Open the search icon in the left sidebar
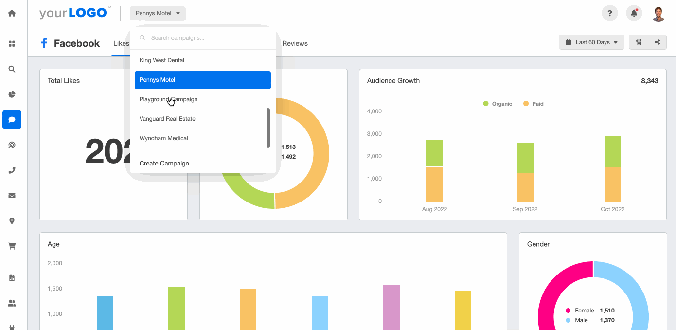This screenshot has height=330, width=676. click(12, 69)
